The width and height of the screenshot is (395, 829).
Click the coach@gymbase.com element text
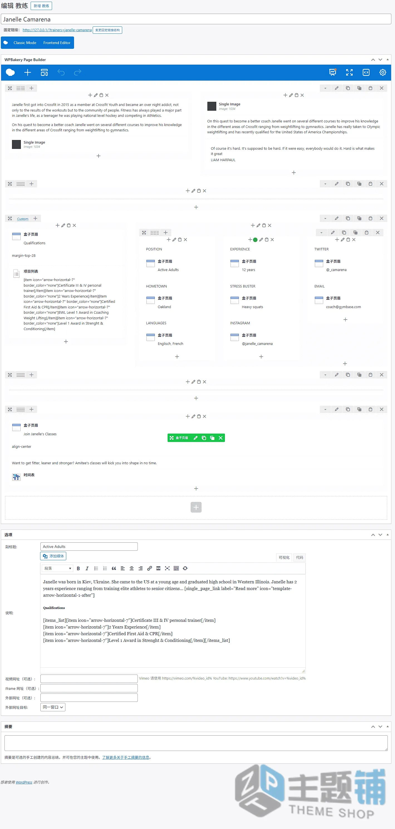[343, 307]
